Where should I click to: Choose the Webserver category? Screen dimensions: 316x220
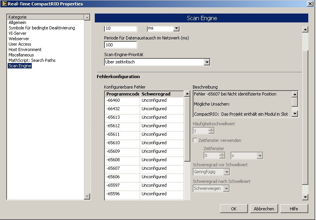tap(19, 39)
